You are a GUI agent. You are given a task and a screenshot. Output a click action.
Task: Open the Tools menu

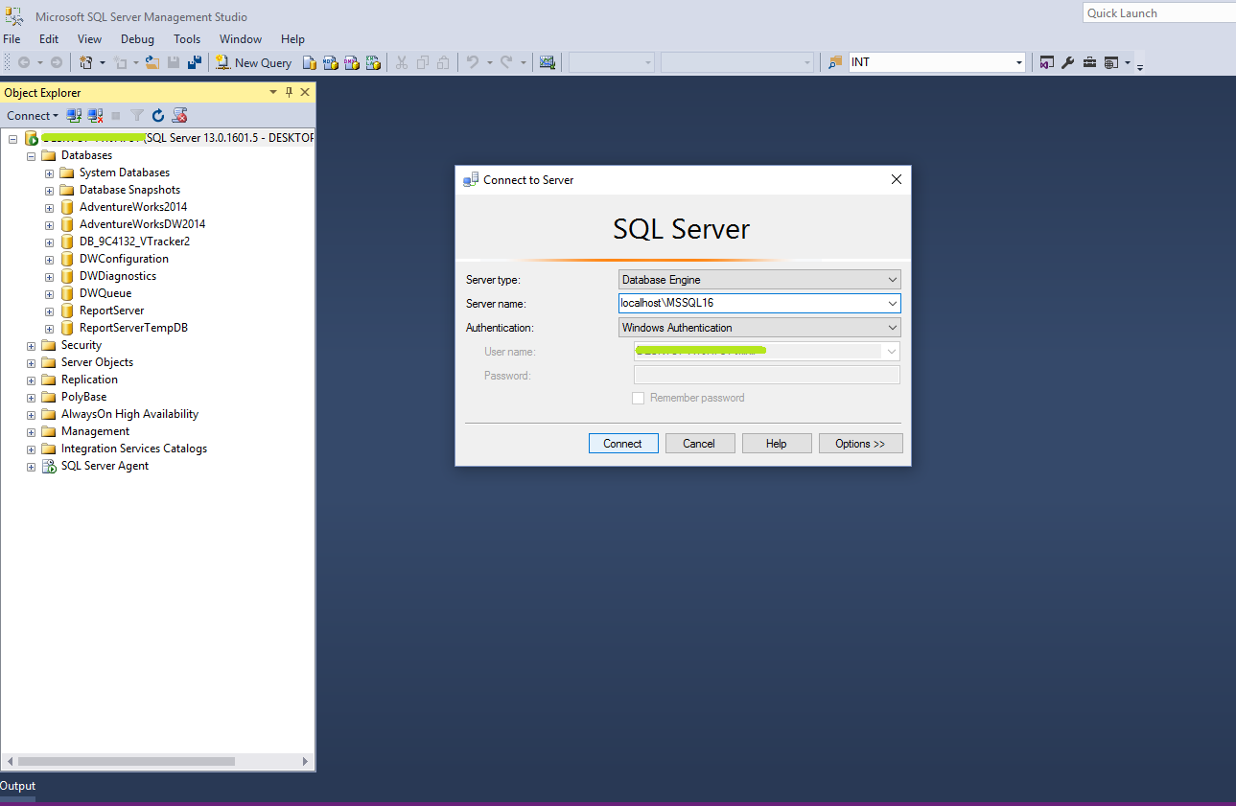point(187,39)
